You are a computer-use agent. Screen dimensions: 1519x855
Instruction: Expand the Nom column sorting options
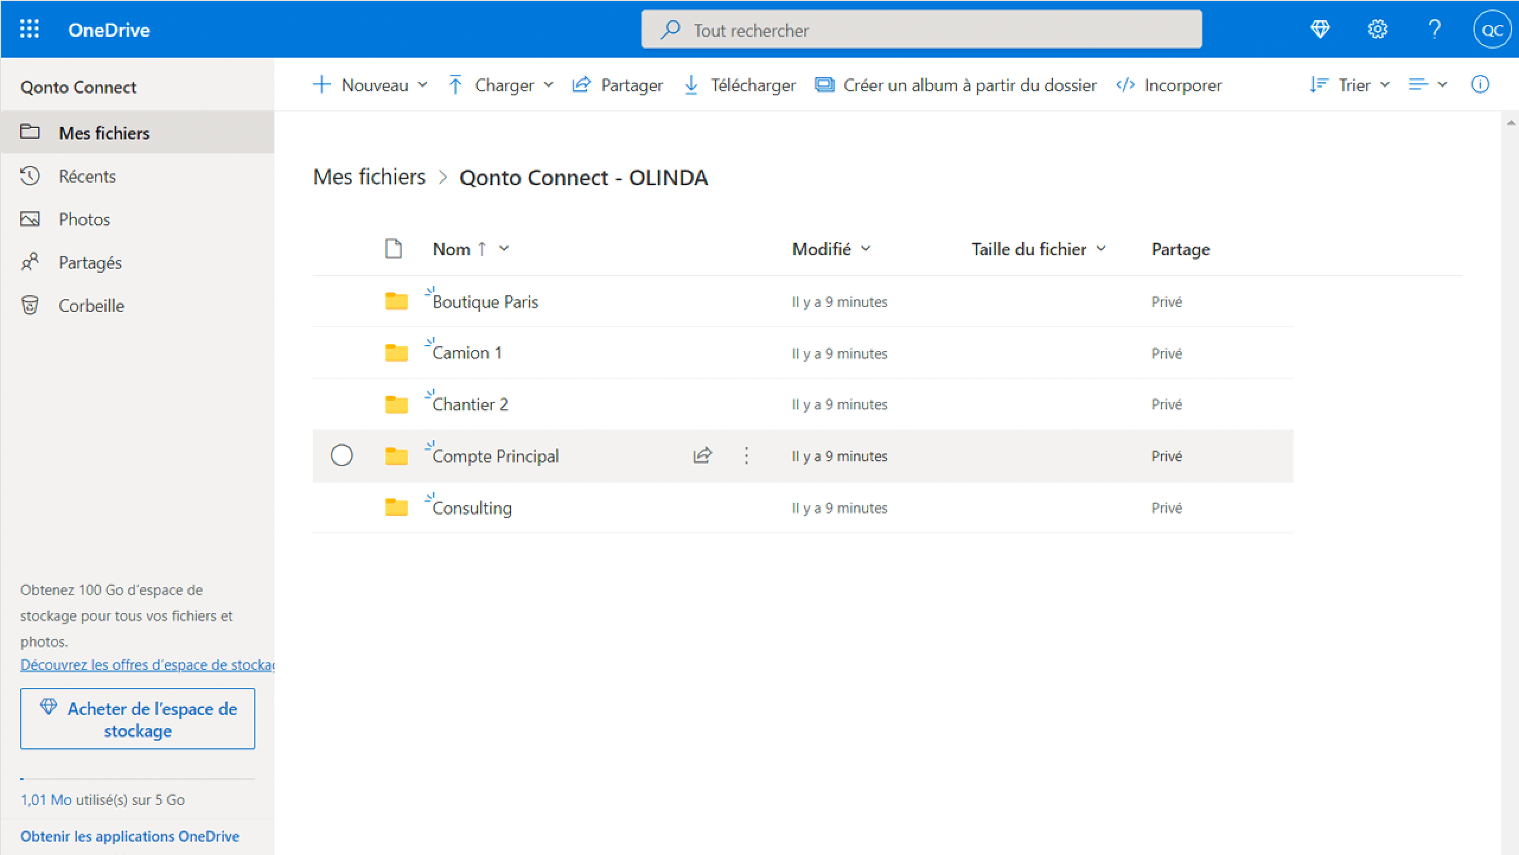[504, 248]
